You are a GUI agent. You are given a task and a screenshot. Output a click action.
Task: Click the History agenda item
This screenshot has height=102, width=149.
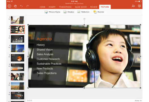(41, 45)
